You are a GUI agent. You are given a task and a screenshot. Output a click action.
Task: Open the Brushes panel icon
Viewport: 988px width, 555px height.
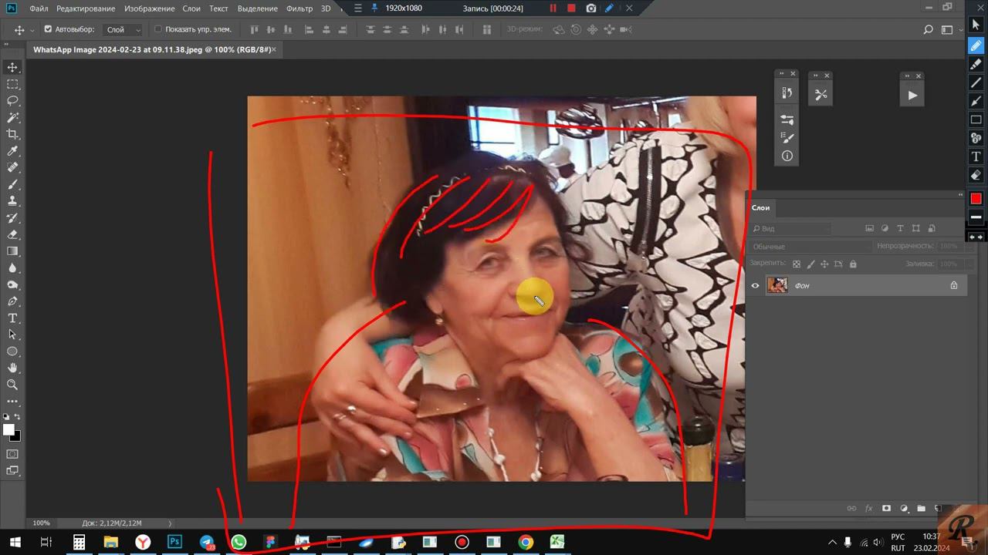[x=787, y=138]
